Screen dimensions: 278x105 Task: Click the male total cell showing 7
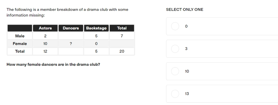pyautogui.click(x=122, y=36)
